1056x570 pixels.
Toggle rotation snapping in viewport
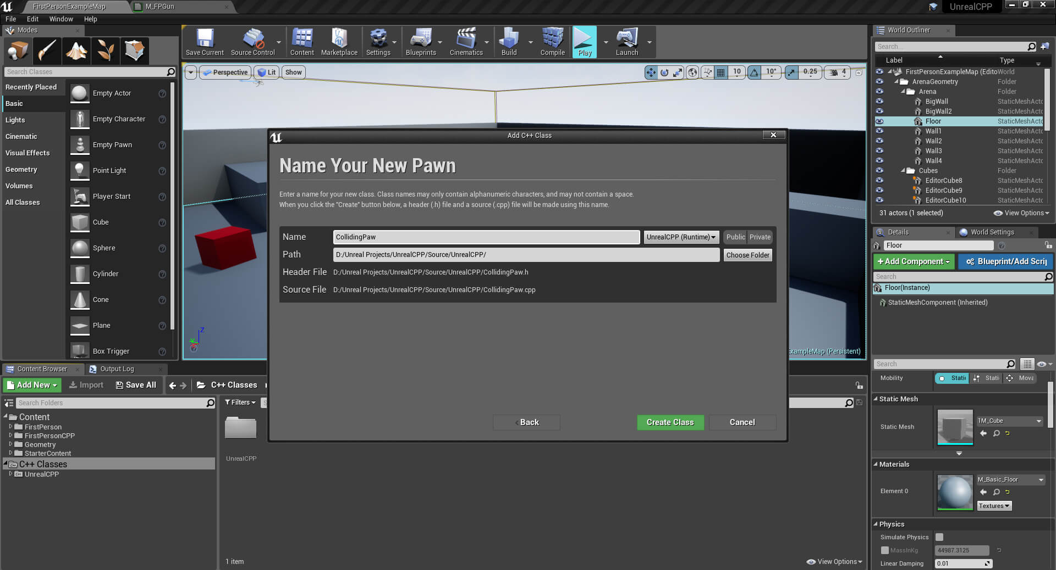click(755, 72)
